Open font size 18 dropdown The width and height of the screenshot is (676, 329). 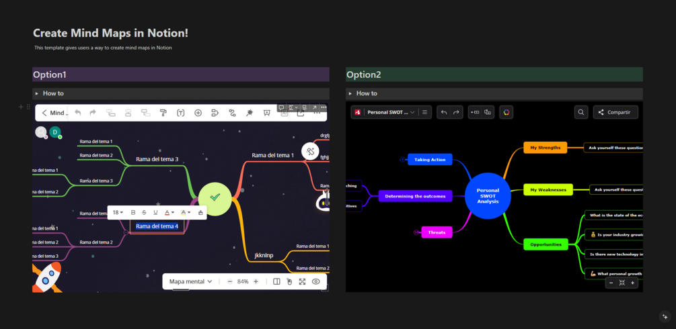click(x=118, y=212)
